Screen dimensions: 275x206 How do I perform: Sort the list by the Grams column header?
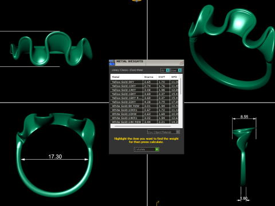(x=150, y=77)
